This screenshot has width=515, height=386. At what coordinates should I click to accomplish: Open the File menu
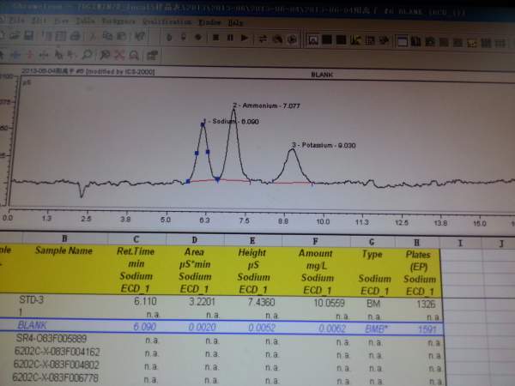15,21
